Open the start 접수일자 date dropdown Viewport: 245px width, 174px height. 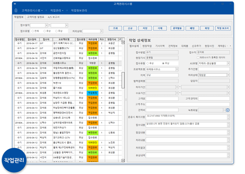pos(47,25)
